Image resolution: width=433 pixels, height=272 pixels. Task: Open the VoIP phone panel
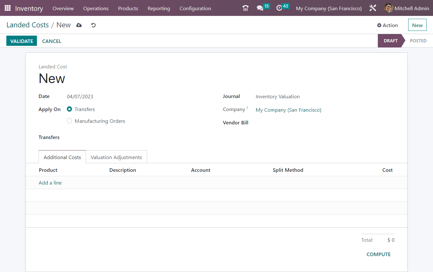pyautogui.click(x=245, y=8)
